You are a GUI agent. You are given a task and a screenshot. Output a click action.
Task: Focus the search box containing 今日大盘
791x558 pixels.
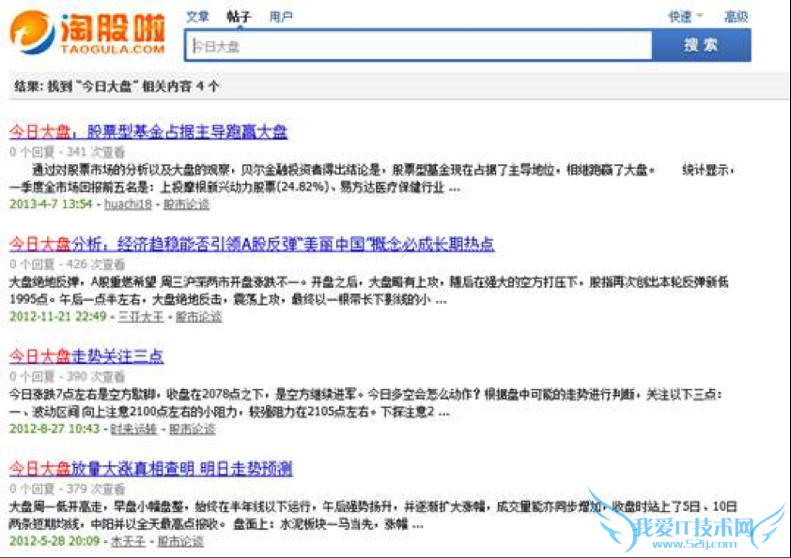(419, 46)
